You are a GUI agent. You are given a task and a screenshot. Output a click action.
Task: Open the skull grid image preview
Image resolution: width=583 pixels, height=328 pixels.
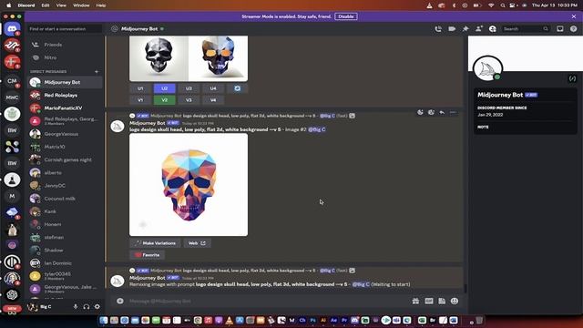(189, 58)
